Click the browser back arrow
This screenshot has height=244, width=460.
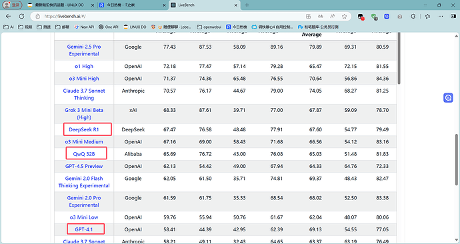point(8,17)
